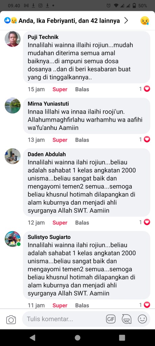The width and height of the screenshot is (155, 346).
Task: Open Daden Abdulah's profile name link
Action: coord(47,154)
